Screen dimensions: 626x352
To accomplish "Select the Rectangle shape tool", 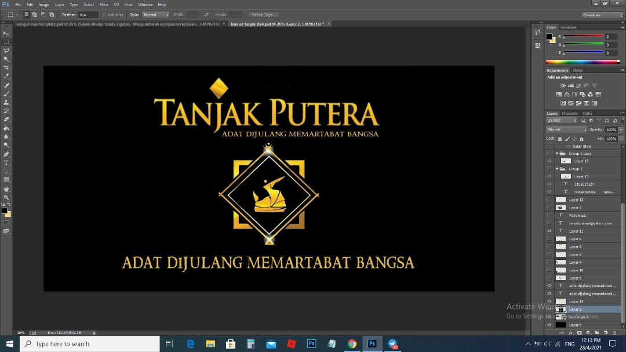I will pyautogui.click(x=6, y=180).
